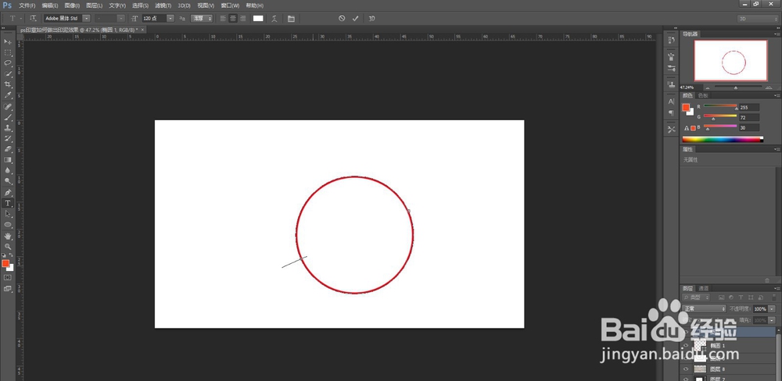Open the font size dropdown
This screenshot has width=782, height=381.
click(170, 19)
